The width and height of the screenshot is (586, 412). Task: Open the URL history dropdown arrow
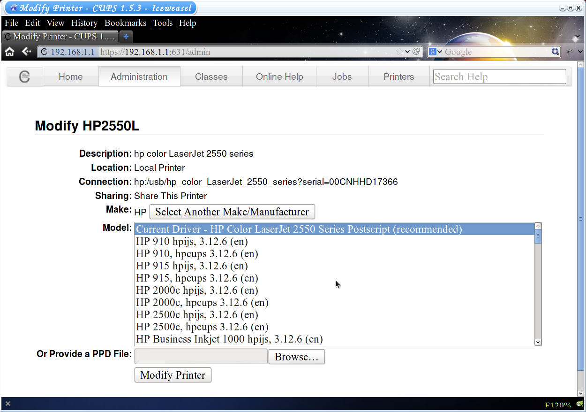[x=407, y=52]
